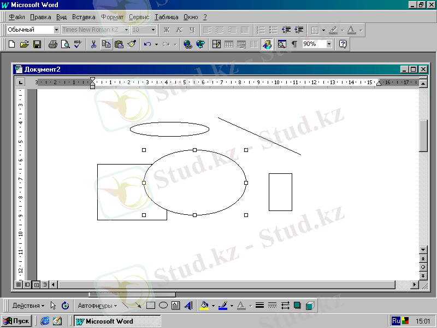
Task: Align text left
Action: pyautogui.click(x=207, y=30)
